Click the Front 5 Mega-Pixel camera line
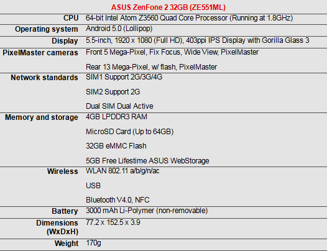327x251 pixels. (x=172, y=52)
